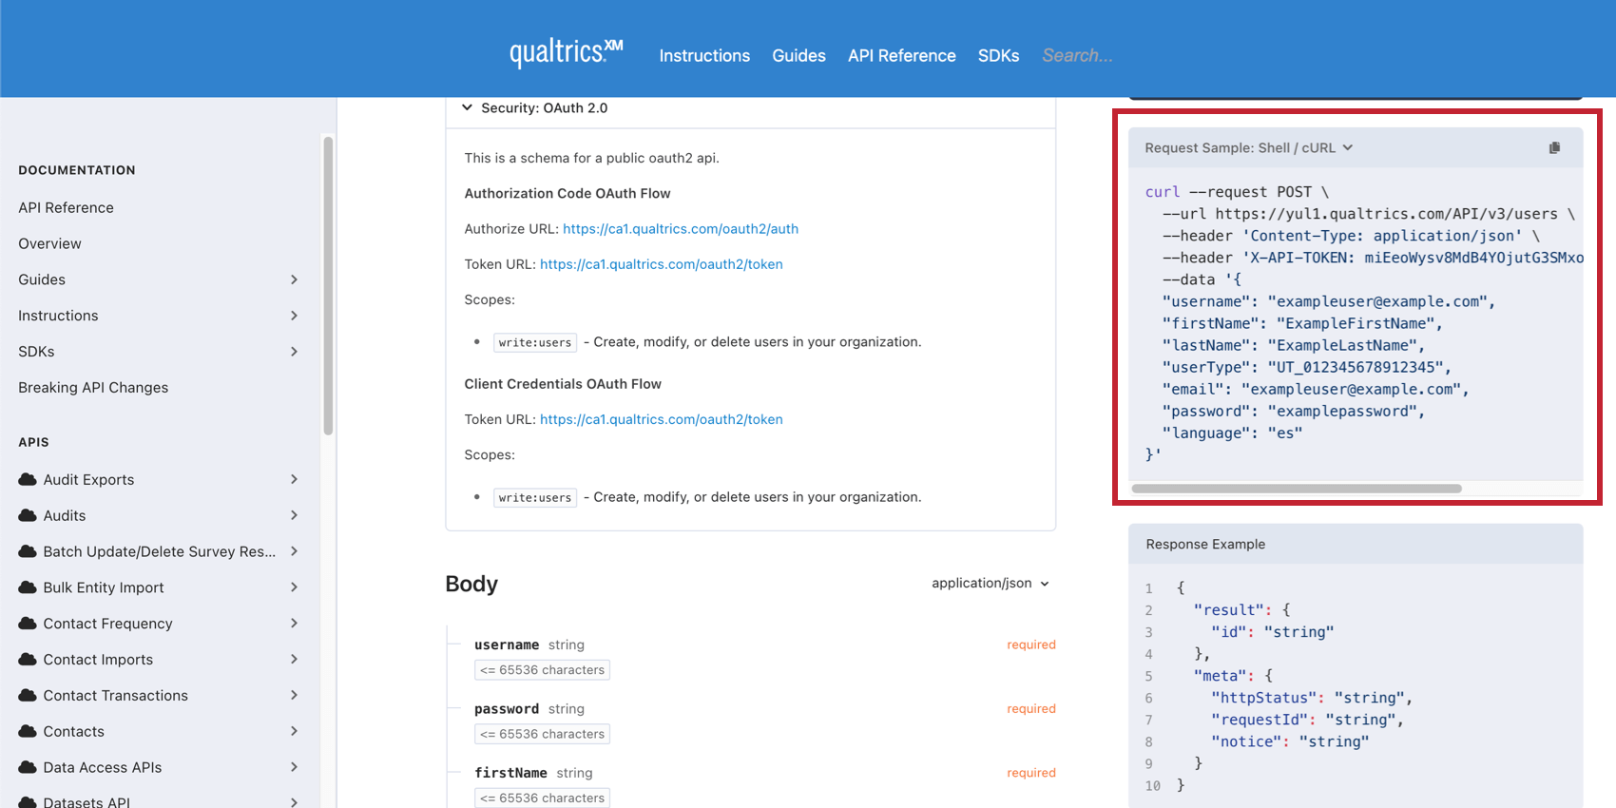Open the Data Access APIs sidebar item
This screenshot has height=808, width=1616.
(102, 767)
